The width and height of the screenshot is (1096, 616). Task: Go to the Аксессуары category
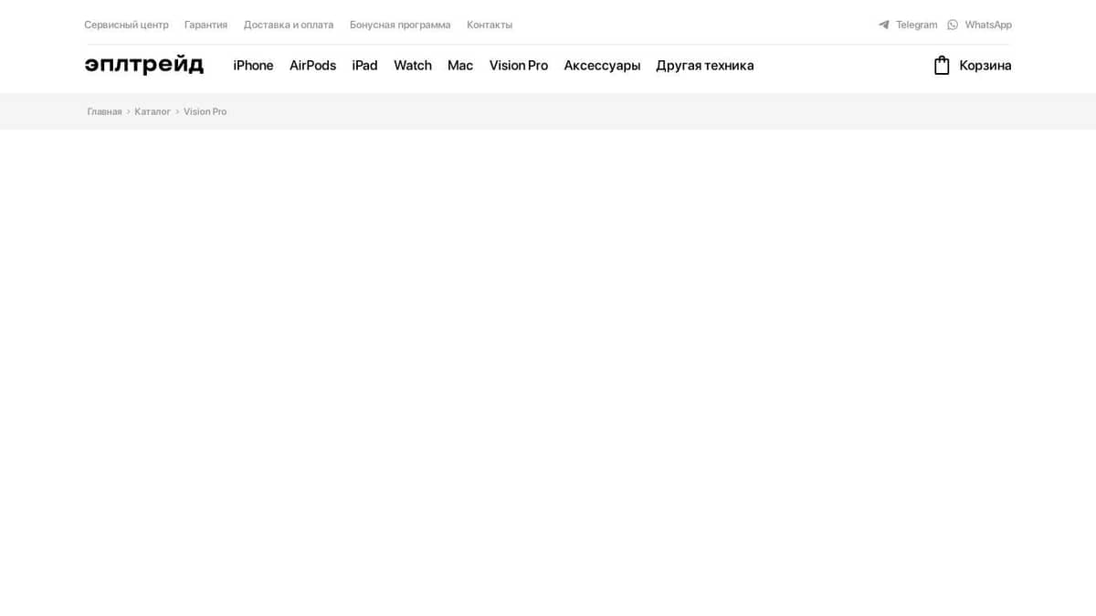tap(602, 66)
